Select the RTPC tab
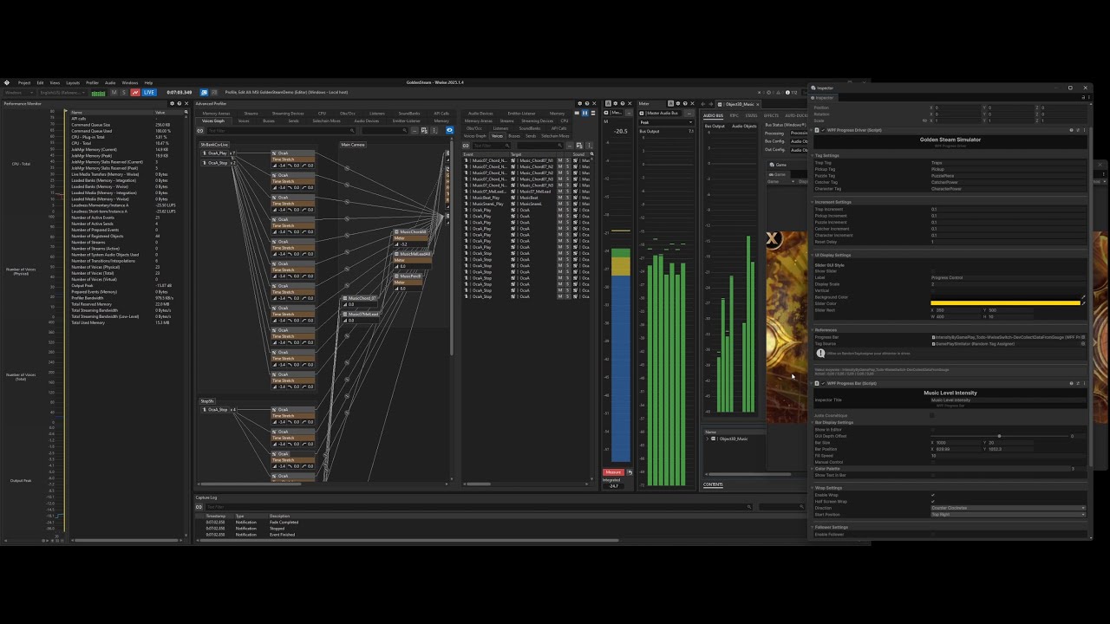1110x624 pixels. click(735, 115)
